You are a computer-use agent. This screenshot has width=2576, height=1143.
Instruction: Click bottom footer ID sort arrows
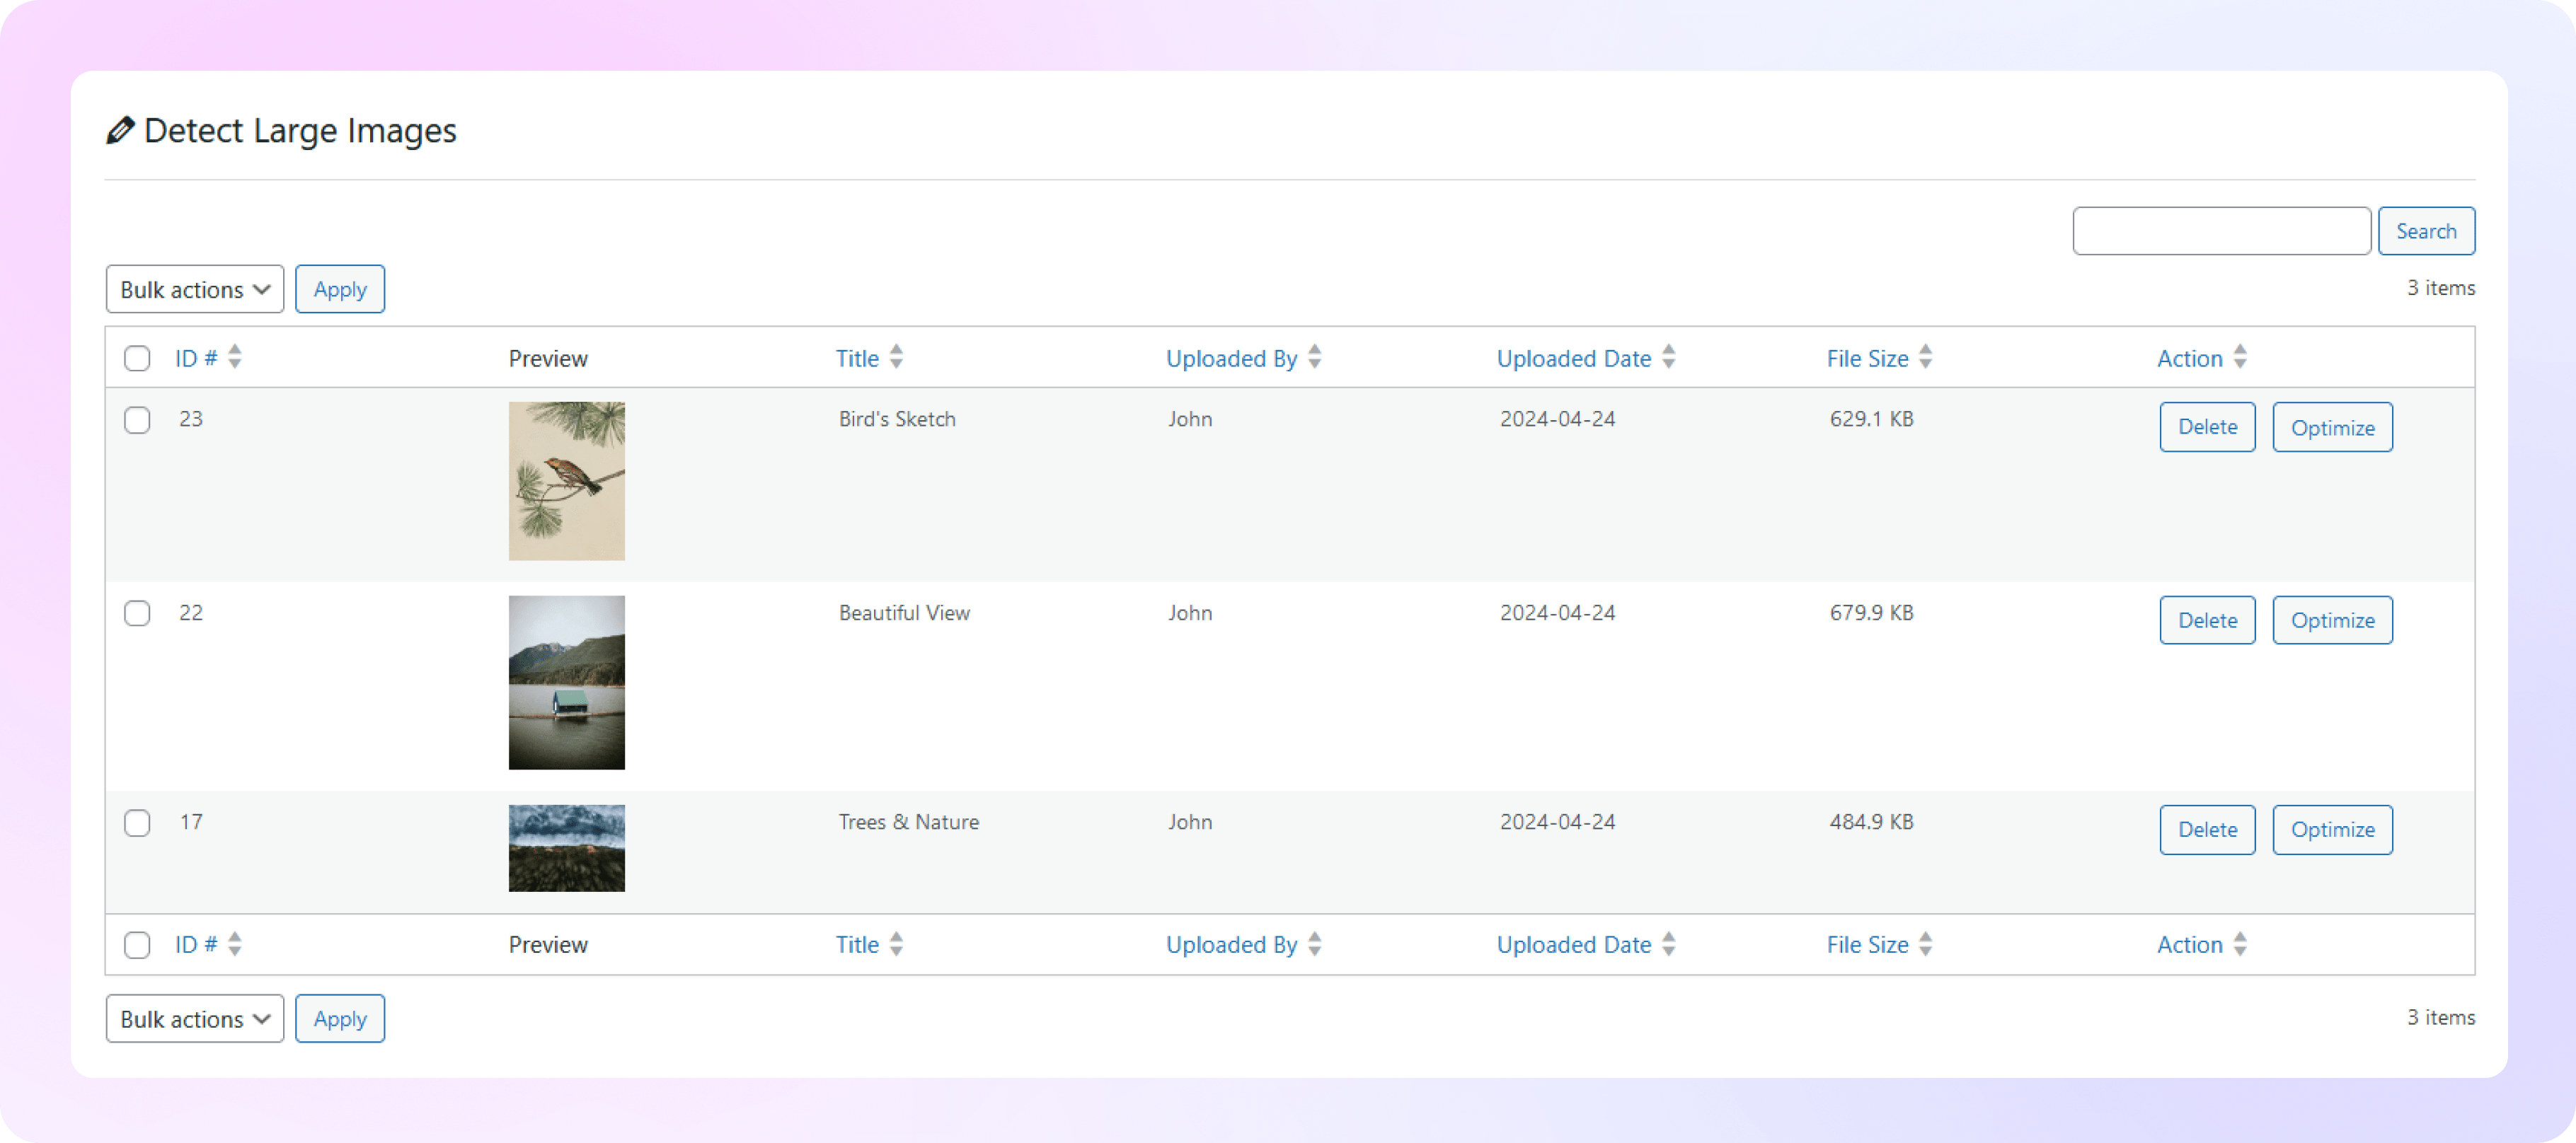(x=235, y=943)
